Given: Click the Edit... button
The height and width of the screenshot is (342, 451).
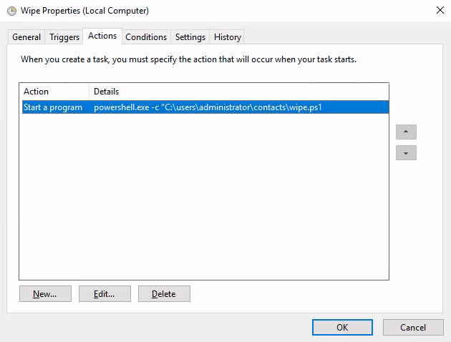Looking at the screenshot, I should coord(105,294).
